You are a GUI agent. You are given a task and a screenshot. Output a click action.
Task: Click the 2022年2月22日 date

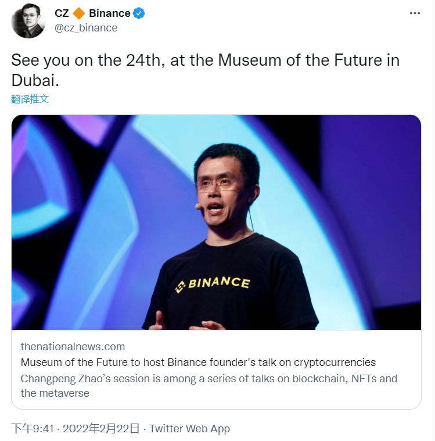[x=101, y=429]
